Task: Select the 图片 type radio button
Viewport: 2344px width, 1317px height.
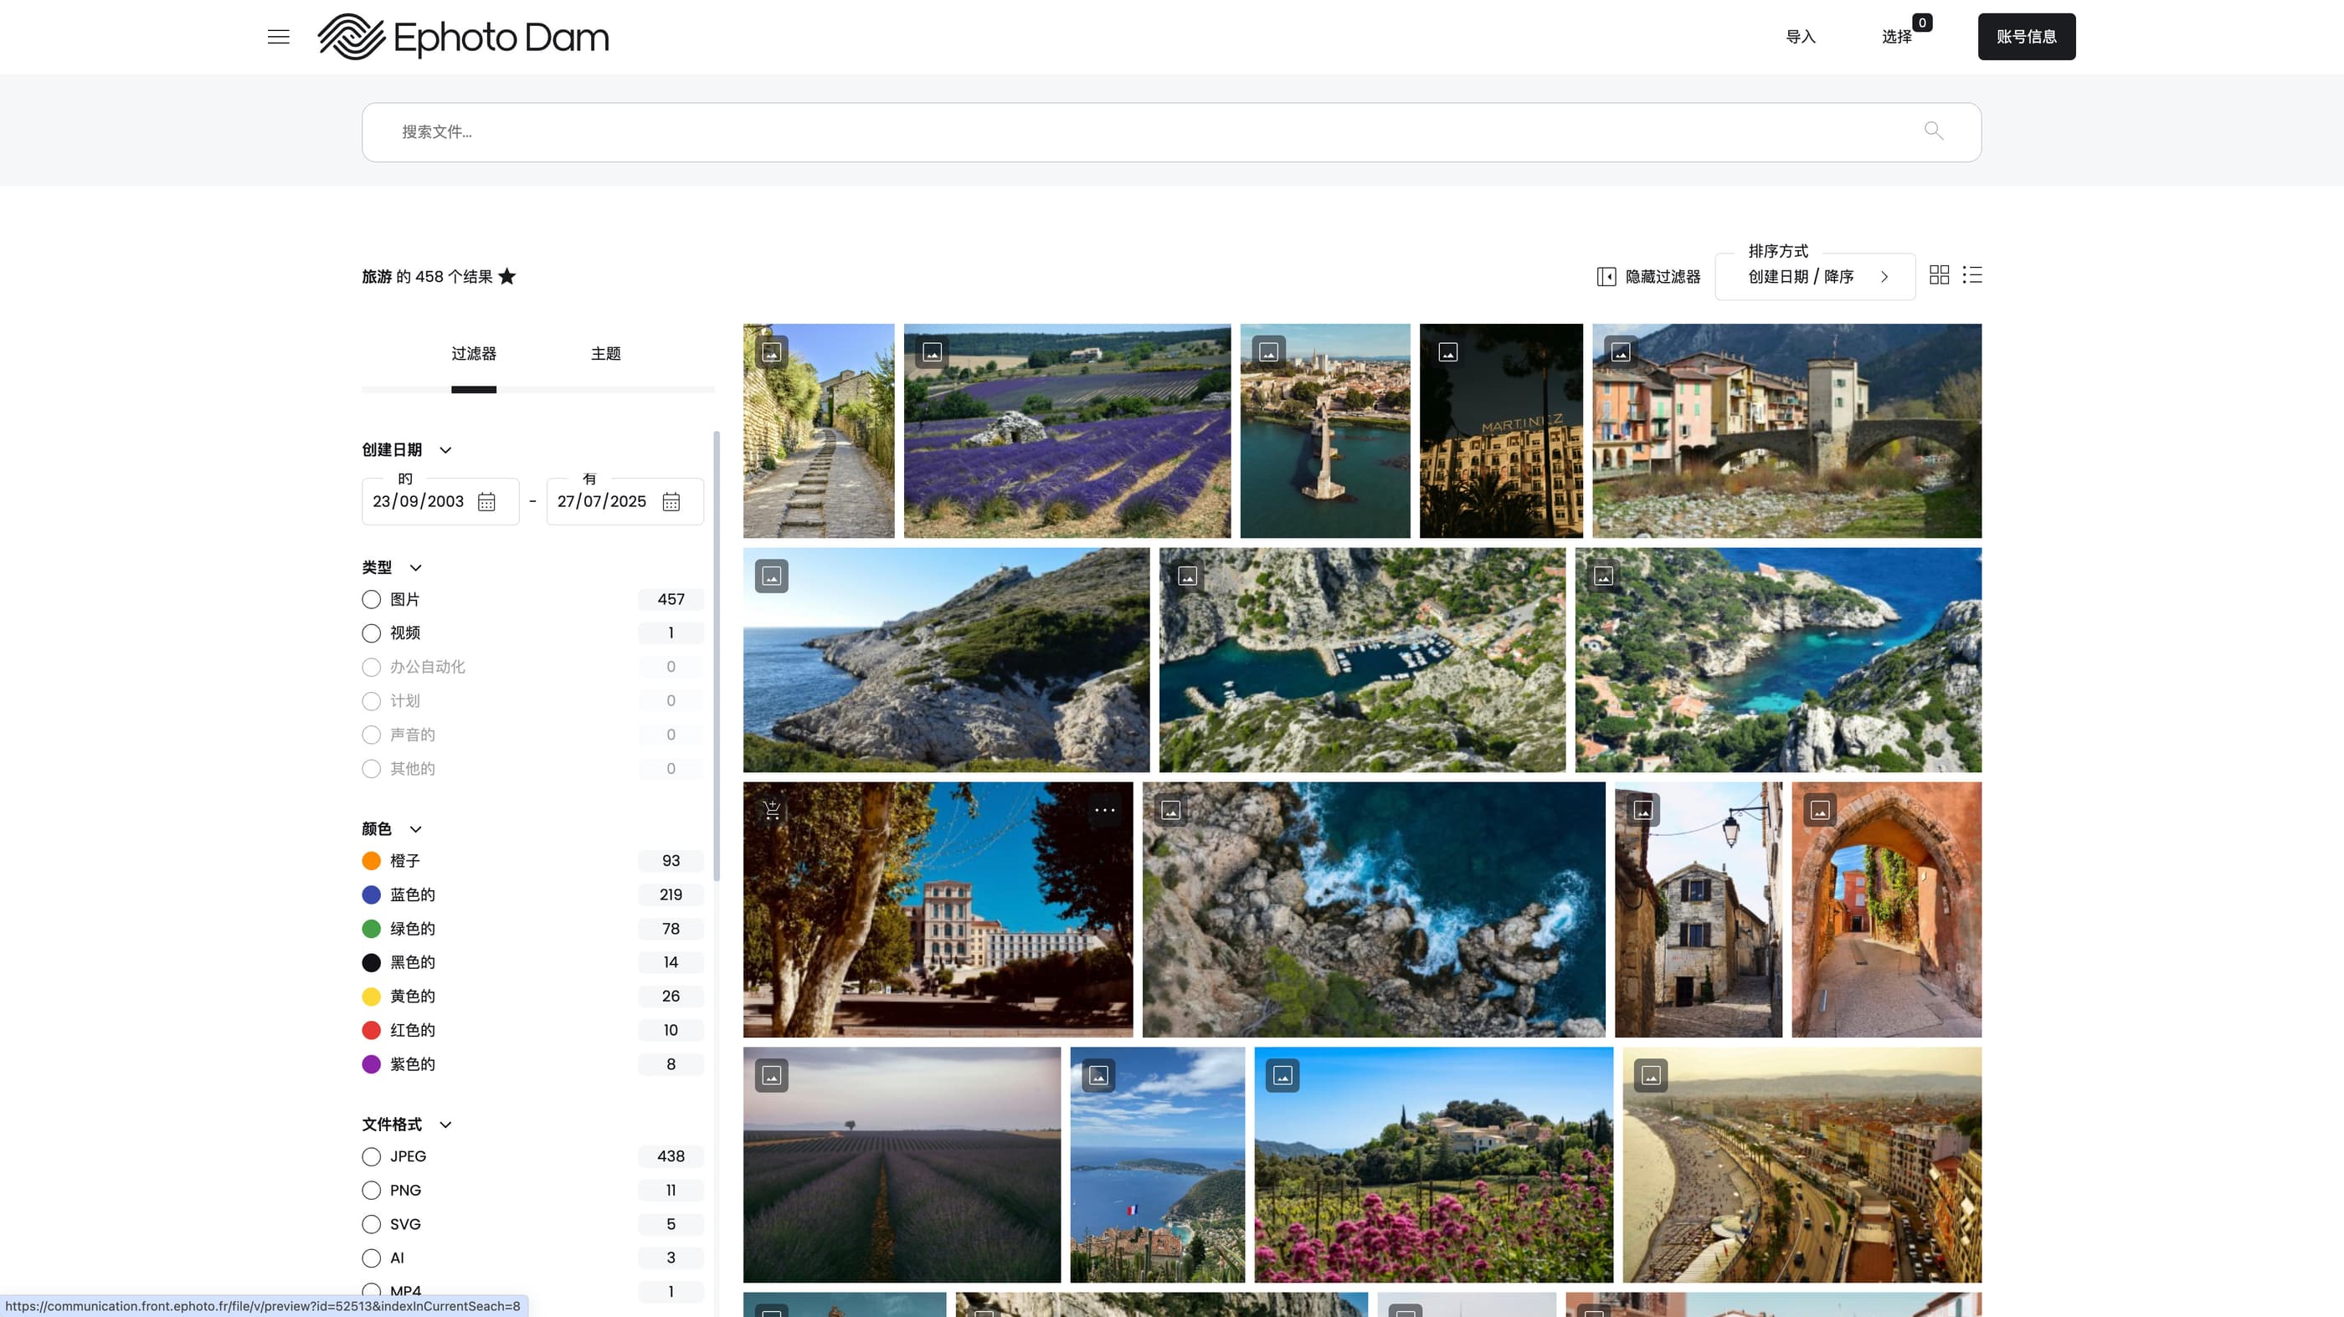Action: click(x=371, y=599)
